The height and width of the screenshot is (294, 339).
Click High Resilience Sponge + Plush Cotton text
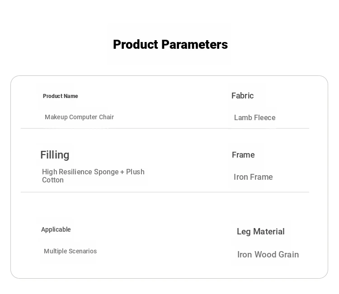93,176
